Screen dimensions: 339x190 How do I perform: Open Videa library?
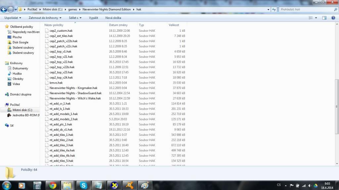click(16, 84)
